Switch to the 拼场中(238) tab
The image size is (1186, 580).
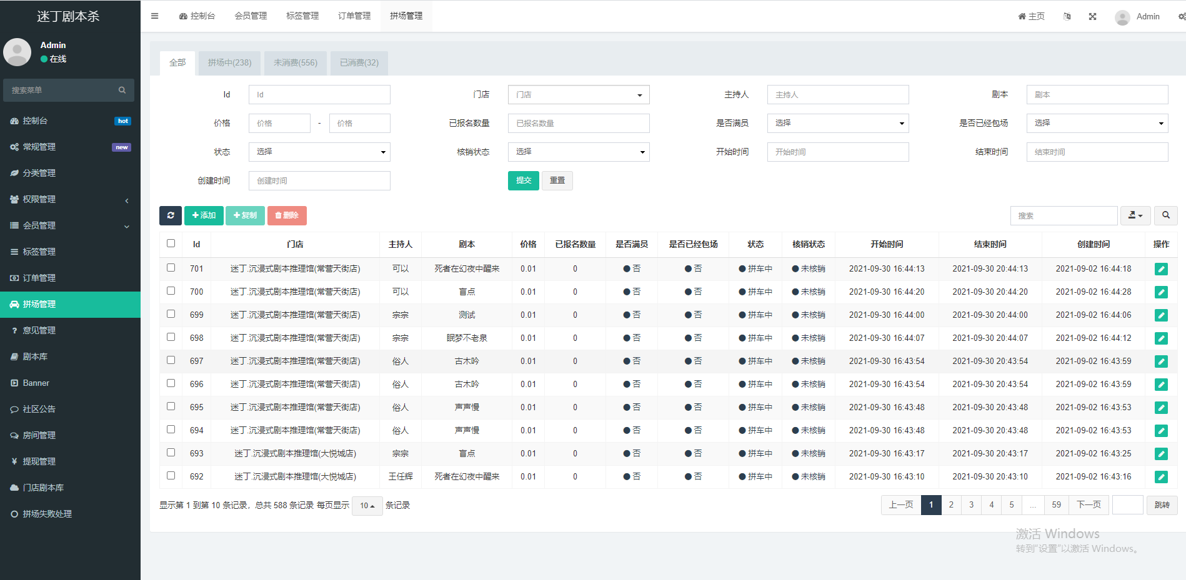(x=229, y=63)
